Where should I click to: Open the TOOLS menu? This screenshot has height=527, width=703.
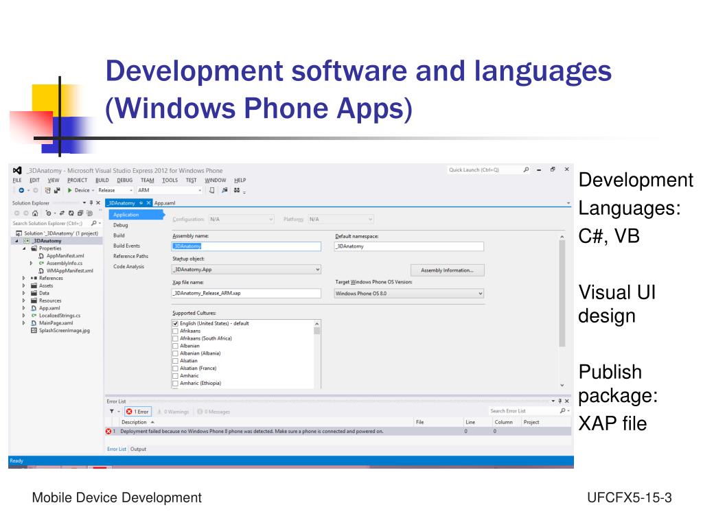tap(170, 180)
